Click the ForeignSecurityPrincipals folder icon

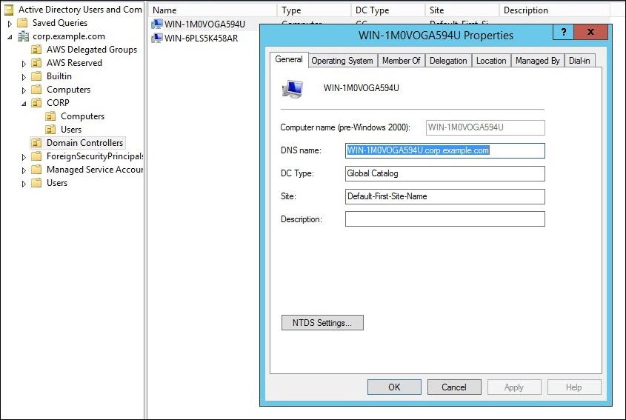(x=37, y=156)
